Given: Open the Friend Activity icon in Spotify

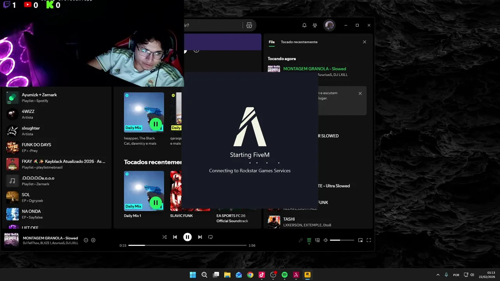Looking at the screenshot, I should 315,25.
